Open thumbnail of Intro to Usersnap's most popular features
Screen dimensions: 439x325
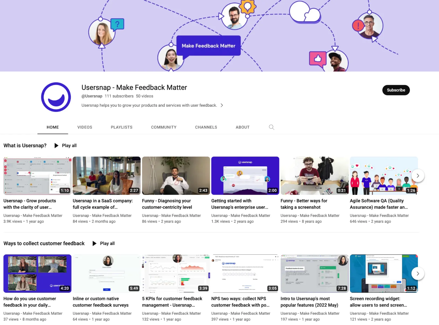click(x=314, y=274)
